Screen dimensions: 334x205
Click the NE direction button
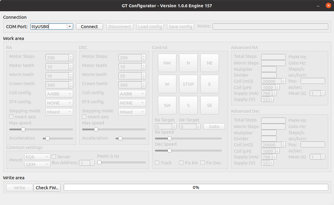[x=210, y=63]
